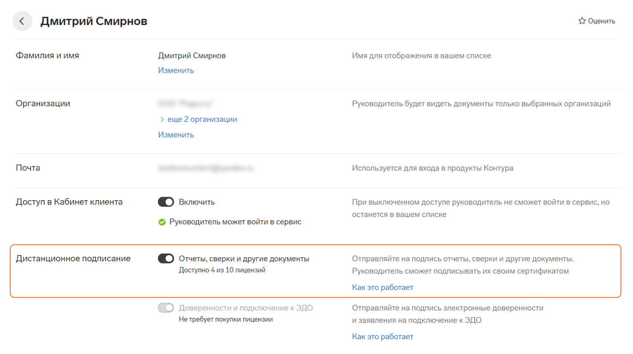Screen dimensions: 633x354
Task: Click the blurred organization name
Action: 185,104
